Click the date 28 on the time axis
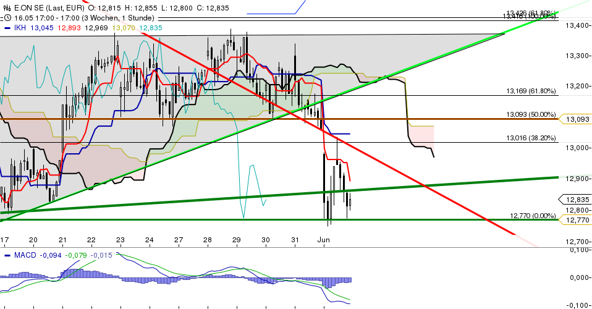592x309 pixels. [208, 240]
